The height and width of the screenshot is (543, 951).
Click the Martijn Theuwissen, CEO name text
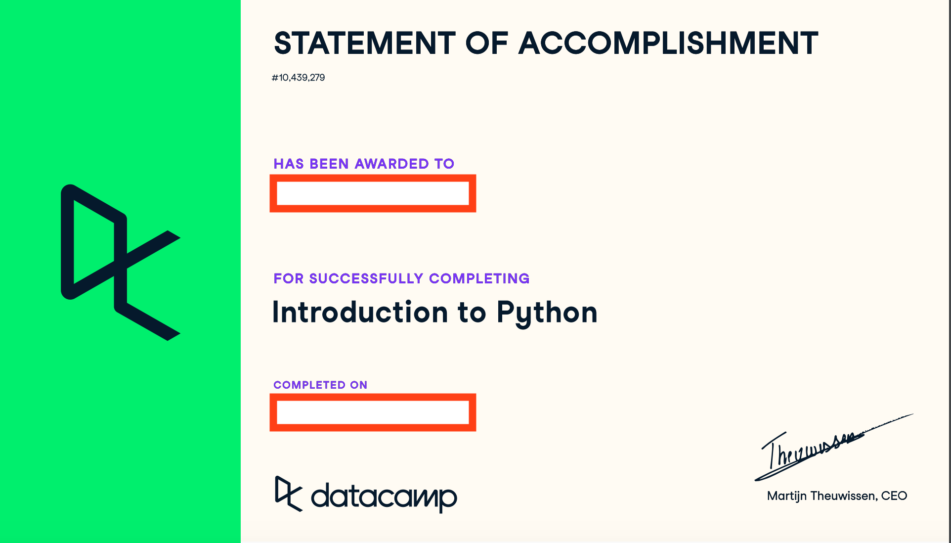837,496
